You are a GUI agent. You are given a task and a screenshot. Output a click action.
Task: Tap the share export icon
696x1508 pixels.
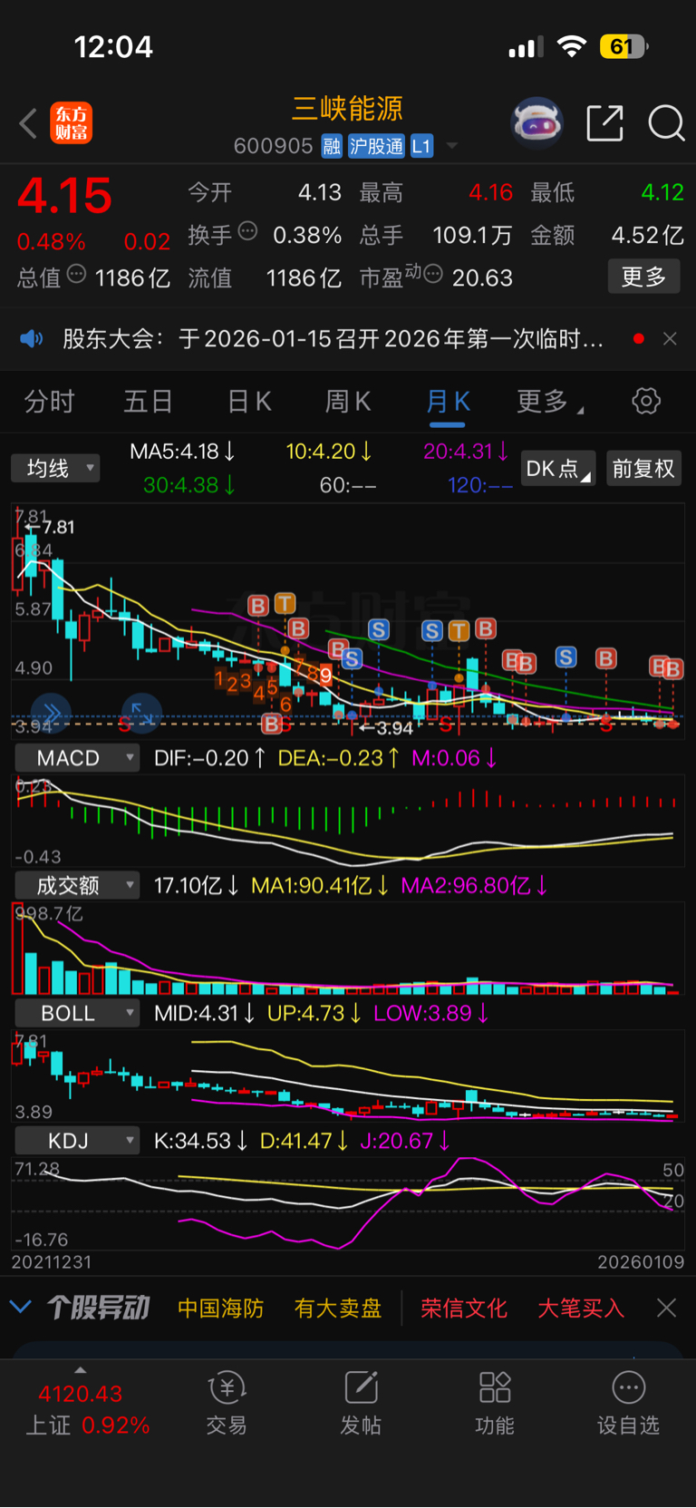coord(605,123)
